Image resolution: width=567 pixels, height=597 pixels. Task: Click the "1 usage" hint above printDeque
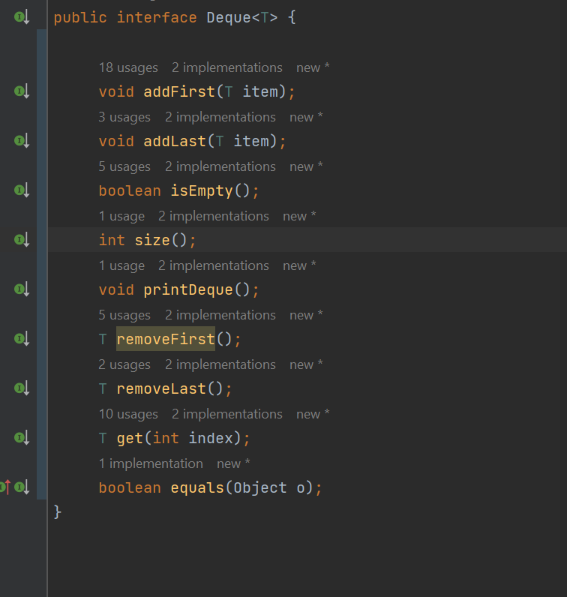point(121,265)
